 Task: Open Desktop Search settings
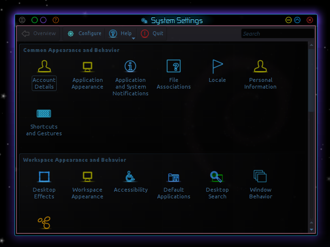point(217,185)
